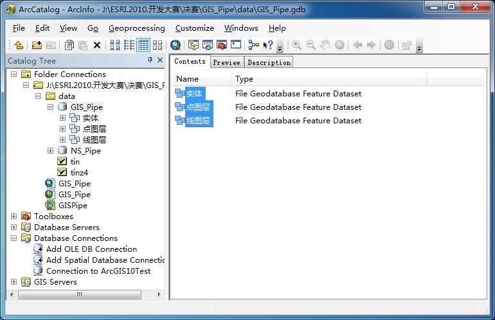Expand the Database Servers node
This screenshot has width=495, height=320.
tap(14, 227)
